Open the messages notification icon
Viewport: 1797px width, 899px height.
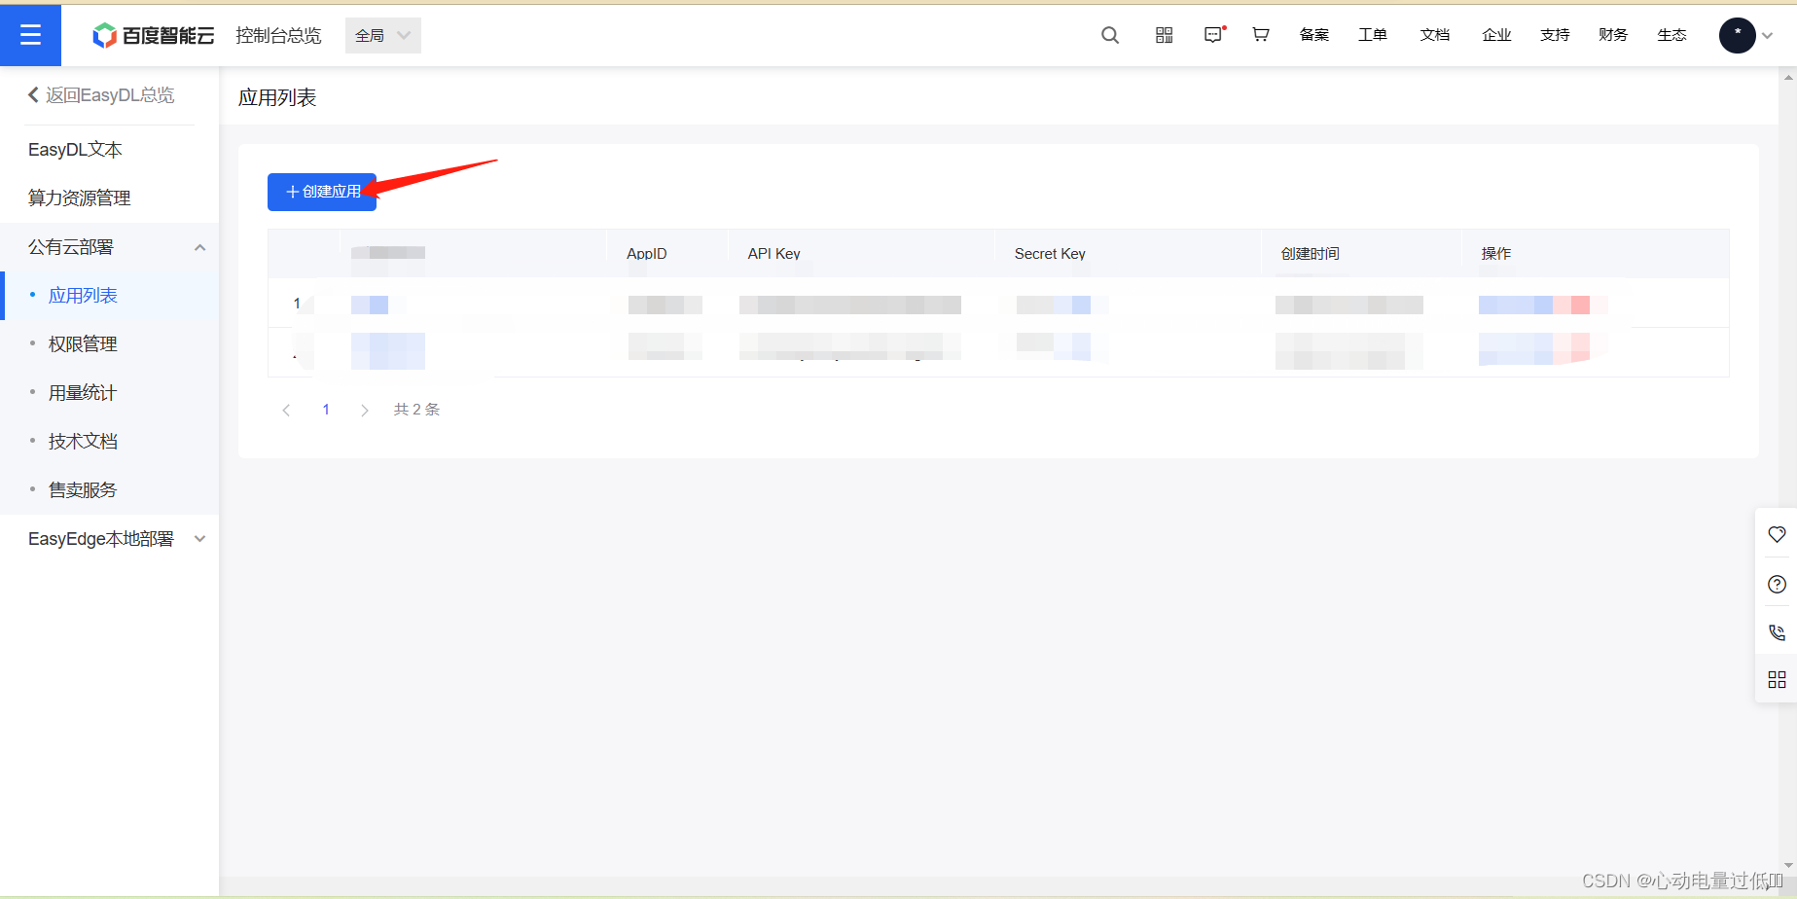point(1212,35)
